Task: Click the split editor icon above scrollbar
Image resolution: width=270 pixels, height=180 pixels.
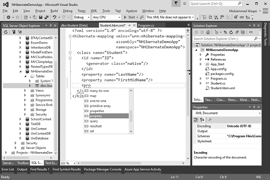Action: 188,31
